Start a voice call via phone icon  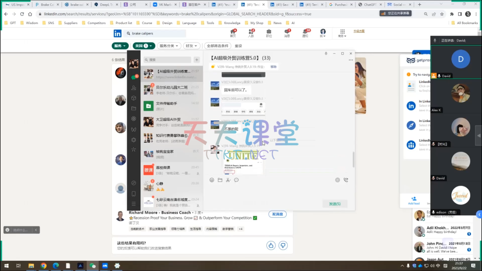tap(345, 180)
